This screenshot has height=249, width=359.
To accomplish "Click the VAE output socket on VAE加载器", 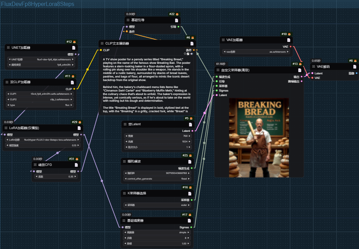I will click(x=290, y=47).
